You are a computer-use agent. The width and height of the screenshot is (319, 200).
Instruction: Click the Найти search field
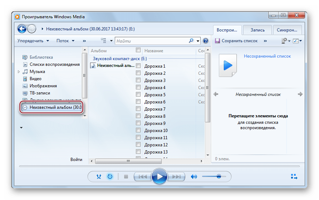pyautogui.click(x=152, y=41)
